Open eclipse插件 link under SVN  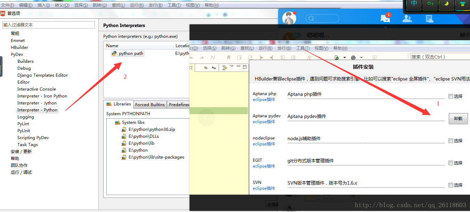[264, 188]
